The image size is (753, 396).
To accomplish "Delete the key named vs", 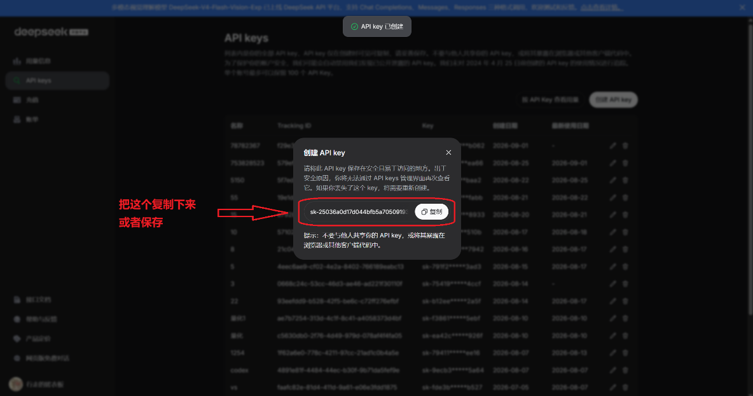I will pyautogui.click(x=625, y=387).
